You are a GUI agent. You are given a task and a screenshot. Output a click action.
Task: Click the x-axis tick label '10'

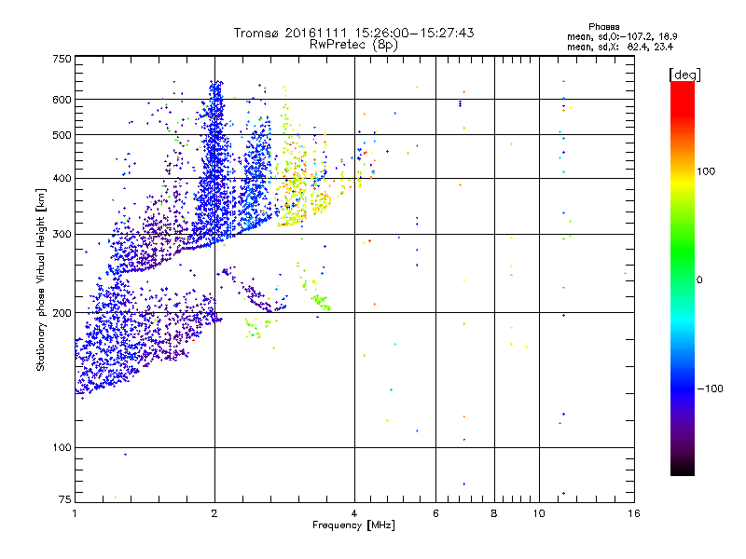click(539, 513)
